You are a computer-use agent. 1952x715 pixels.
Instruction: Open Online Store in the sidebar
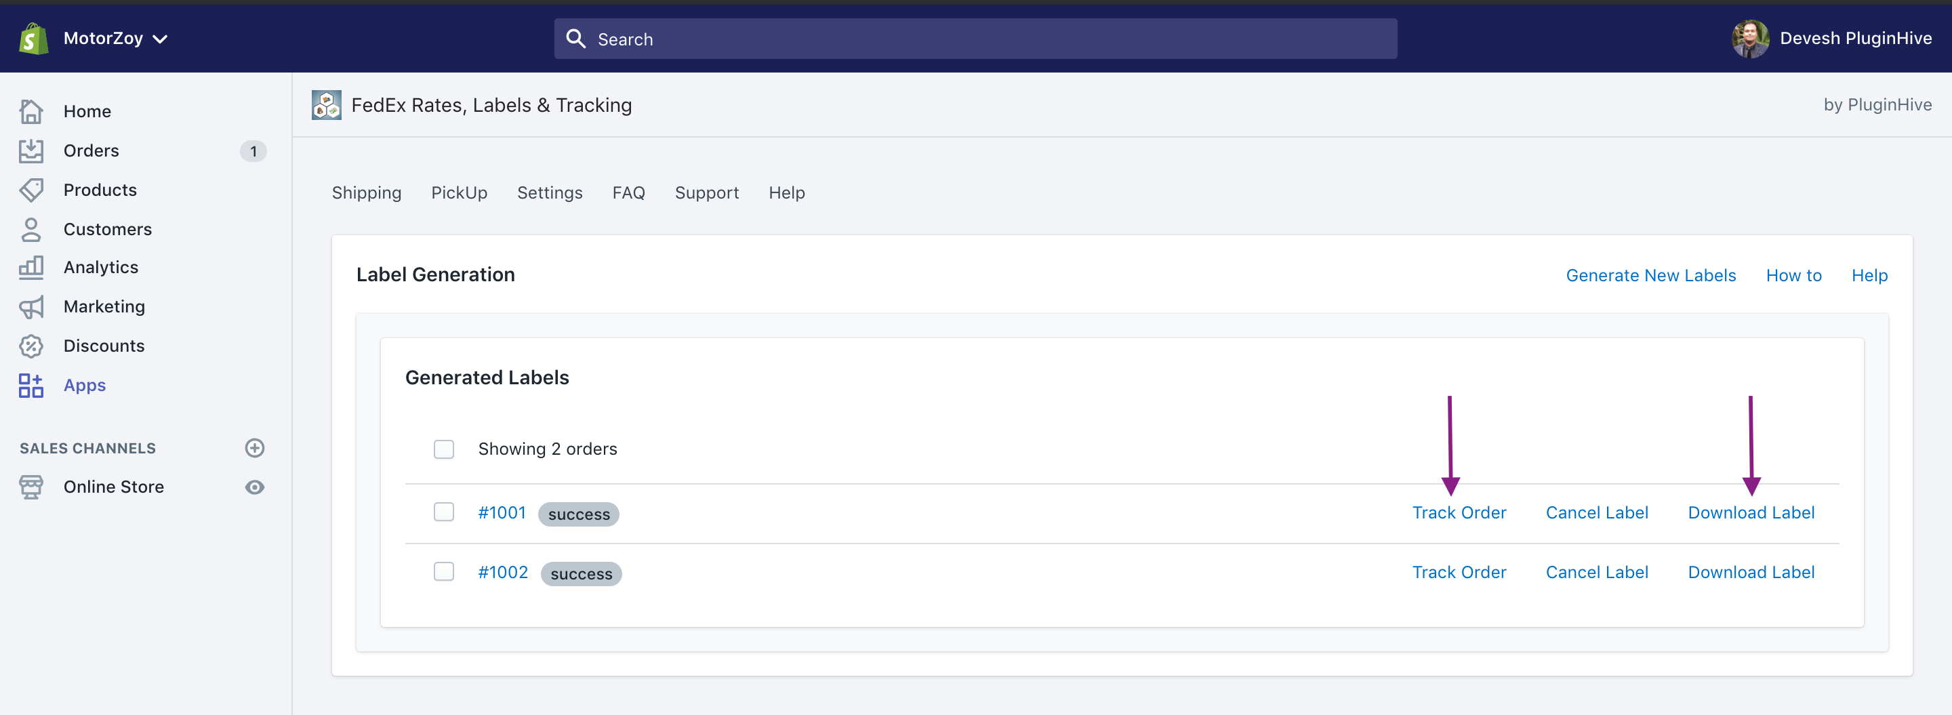114,487
